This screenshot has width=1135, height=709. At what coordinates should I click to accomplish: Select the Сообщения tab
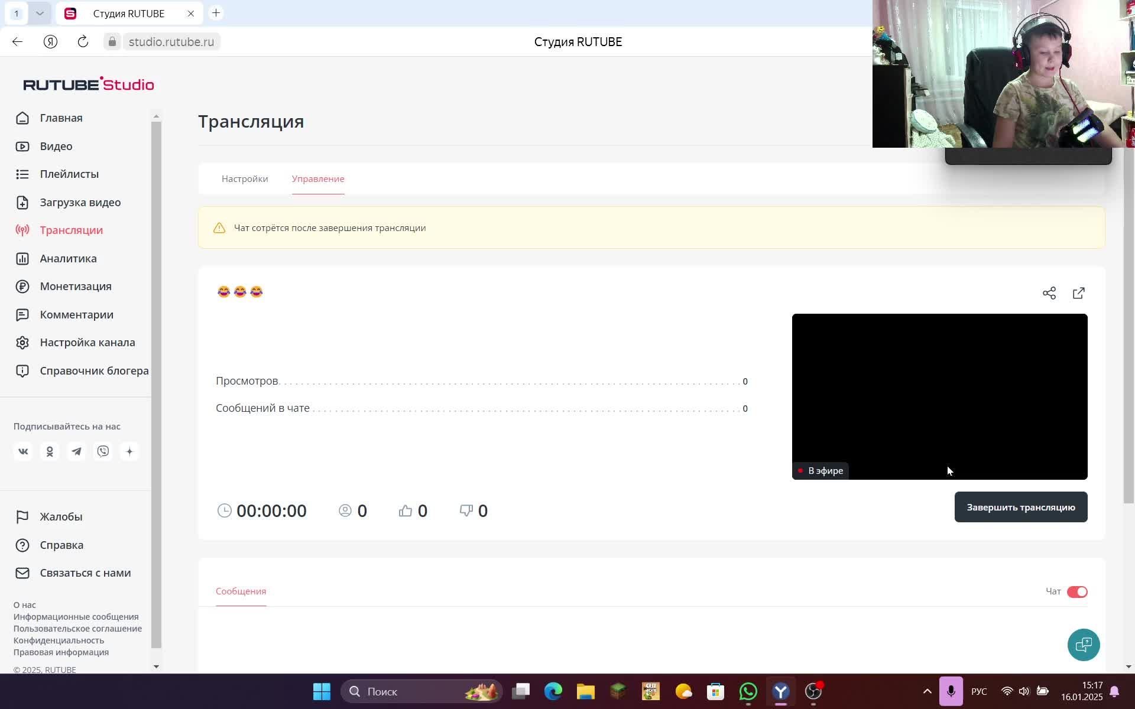(241, 591)
